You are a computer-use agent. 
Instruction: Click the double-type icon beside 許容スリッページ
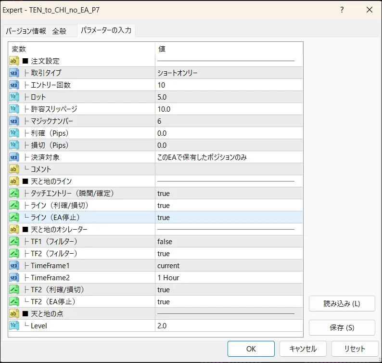tap(14, 109)
